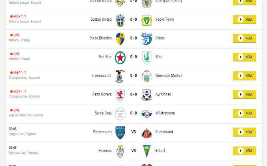
Task: Open the Greenock Morton team name
Action: click(169, 76)
